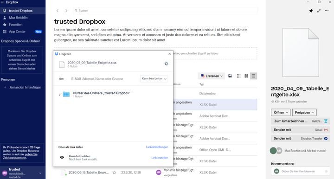Expand the trusted account switcher chevron
Viewport: 334px width, 179px height.
coord(40,173)
